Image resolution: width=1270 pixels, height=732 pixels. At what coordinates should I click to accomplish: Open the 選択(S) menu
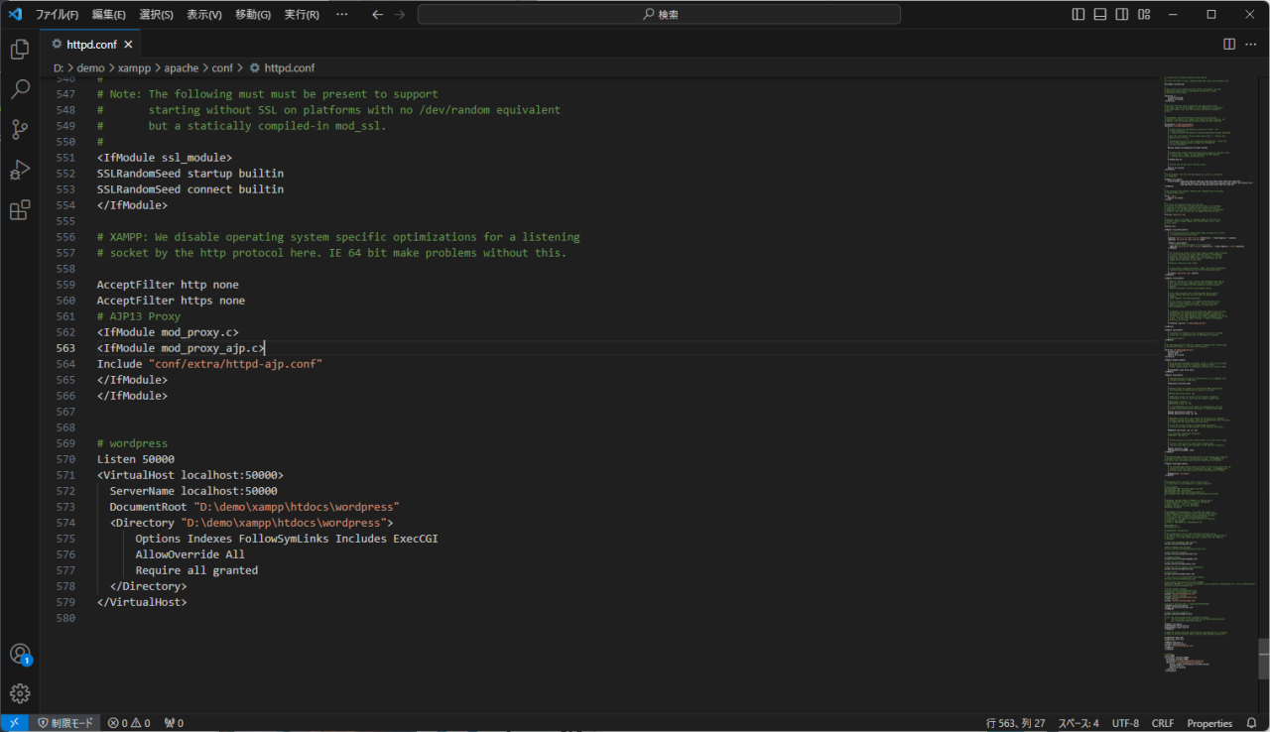pyautogui.click(x=156, y=15)
